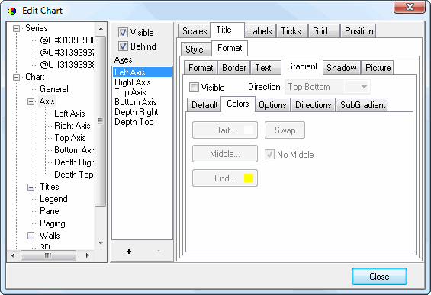Collapse the Series tree node
Screen dimensions: 431x295
coord(17,28)
